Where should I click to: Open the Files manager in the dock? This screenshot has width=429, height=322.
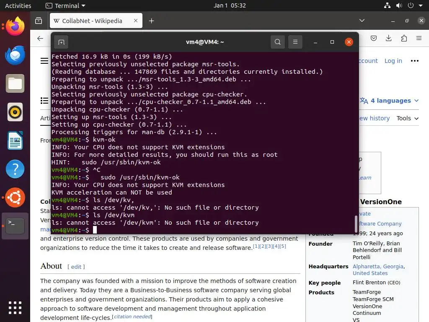click(15, 83)
